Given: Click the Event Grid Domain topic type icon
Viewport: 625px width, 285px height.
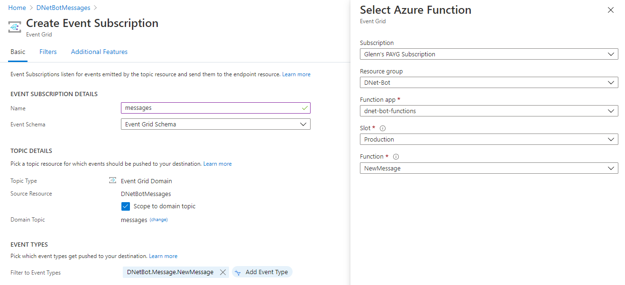Looking at the screenshot, I should pyautogui.click(x=113, y=180).
